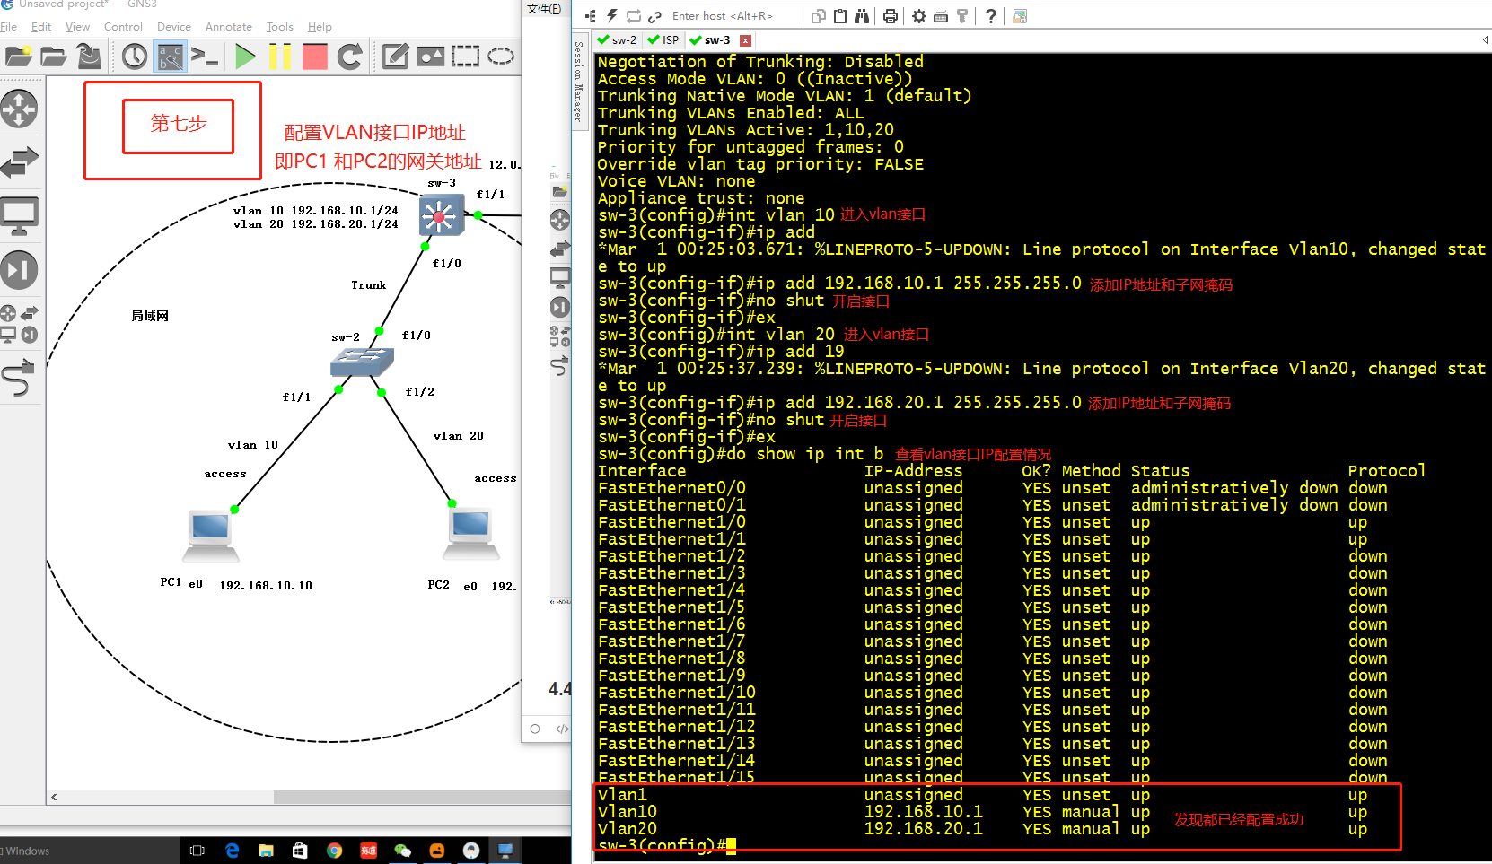
Task: Click the 局域网 label on canvas
Action: click(x=150, y=316)
